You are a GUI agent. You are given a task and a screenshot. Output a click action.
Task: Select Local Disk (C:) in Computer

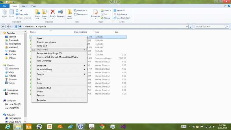[x=15, y=104]
